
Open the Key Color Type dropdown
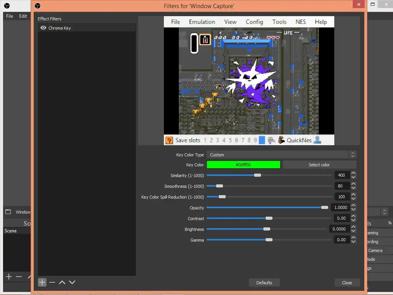pos(281,155)
